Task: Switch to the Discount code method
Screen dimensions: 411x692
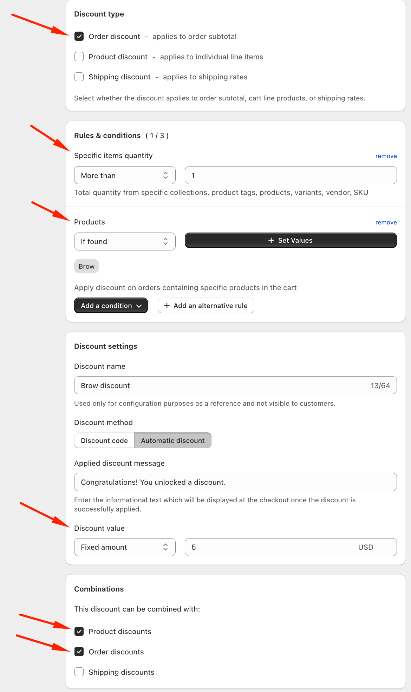Action: click(104, 440)
